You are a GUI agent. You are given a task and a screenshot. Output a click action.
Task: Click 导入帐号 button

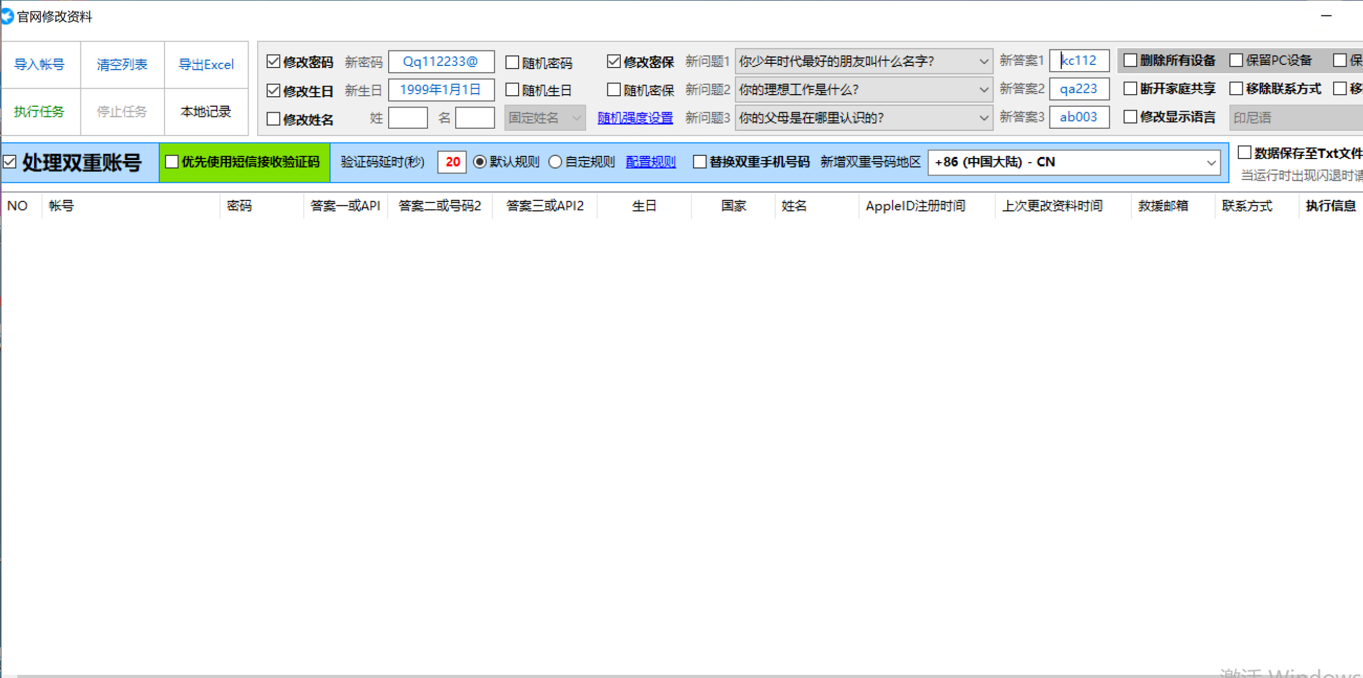pyautogui.click(x=40, y=65)
